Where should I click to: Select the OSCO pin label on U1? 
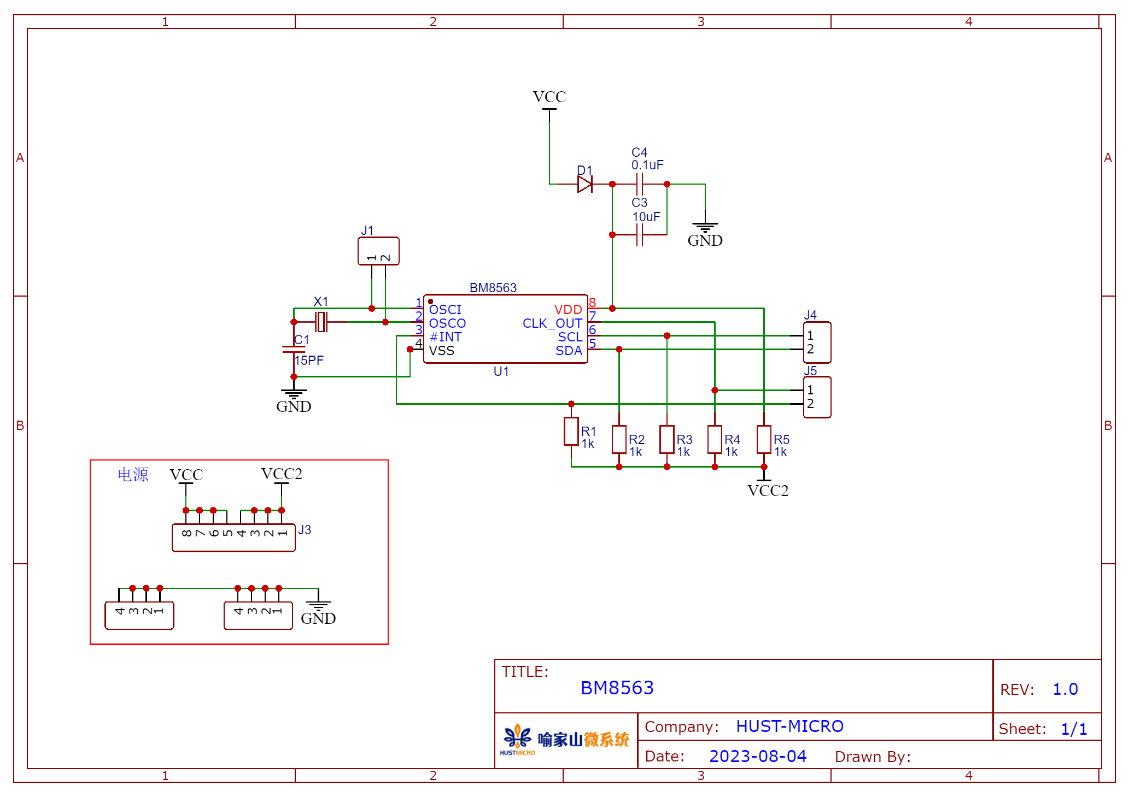[x=447, y=323]
